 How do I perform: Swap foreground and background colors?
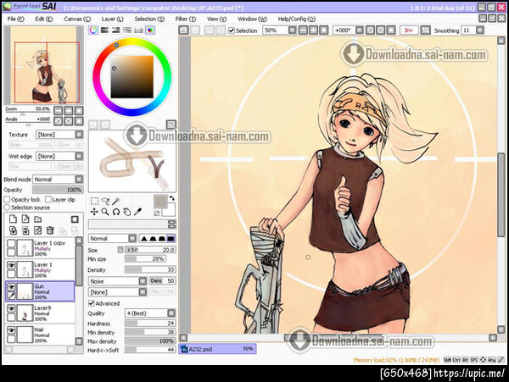tap(171, 198)
